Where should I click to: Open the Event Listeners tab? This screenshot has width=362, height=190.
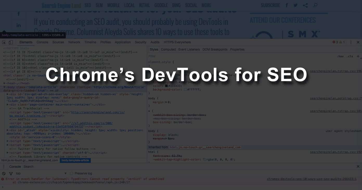pyautogui.click(x=189, y=50)
